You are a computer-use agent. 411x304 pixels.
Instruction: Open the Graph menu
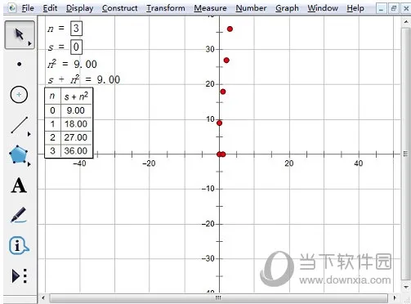287,8
